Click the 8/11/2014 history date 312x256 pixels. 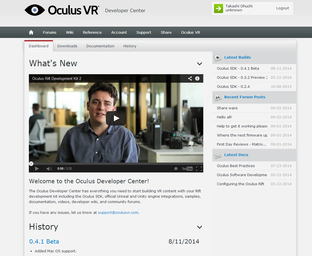point(184,242)
